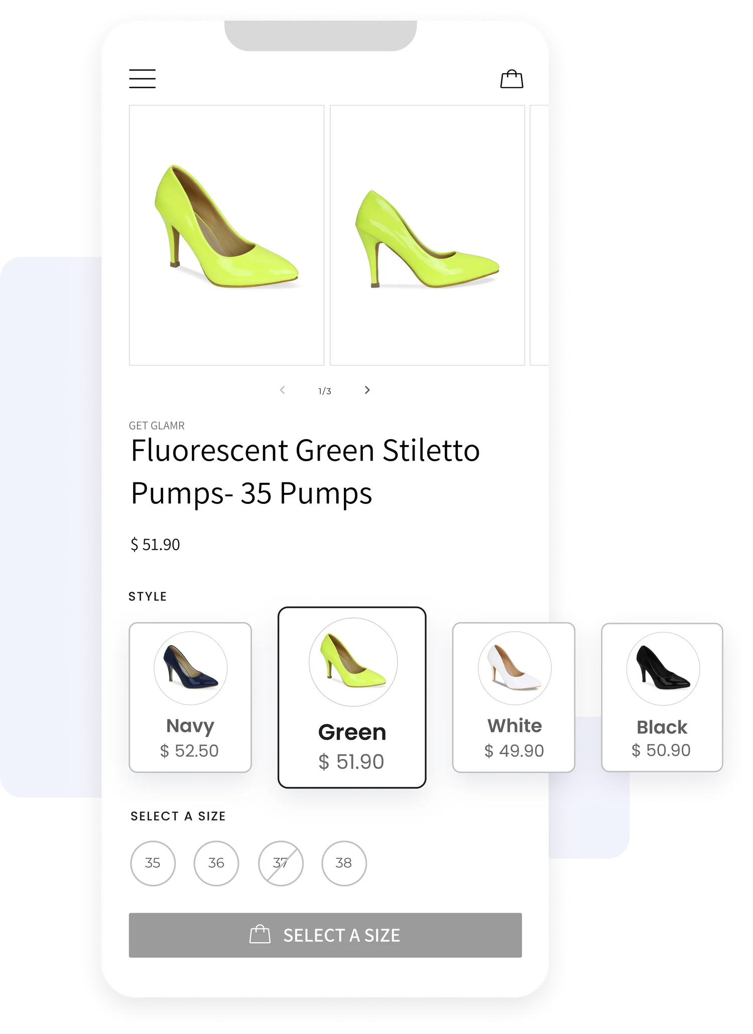753x1034 pixels.
Task: Select the crossed-out size 37
Action: click(281, 863)
